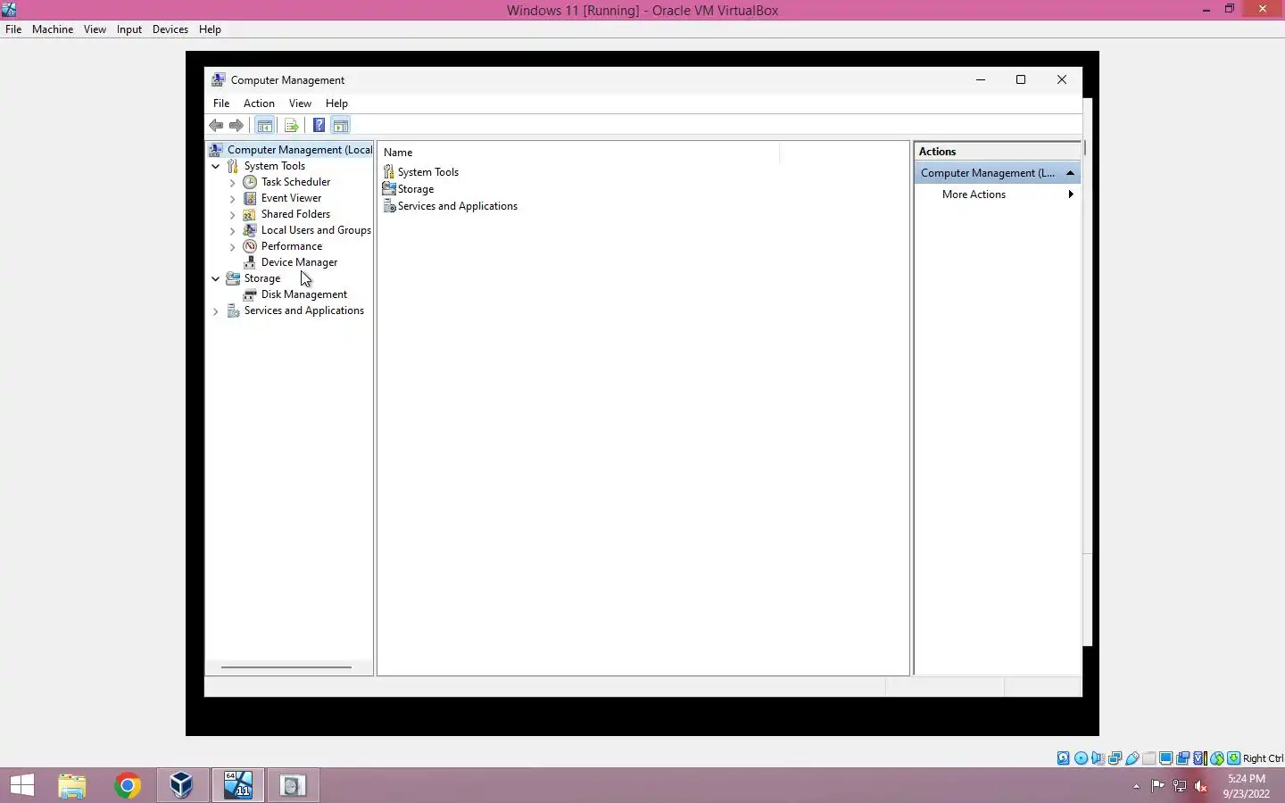Open the blue question-mark Help toolbar icon

pyautogui.click(x=319, y=126)
